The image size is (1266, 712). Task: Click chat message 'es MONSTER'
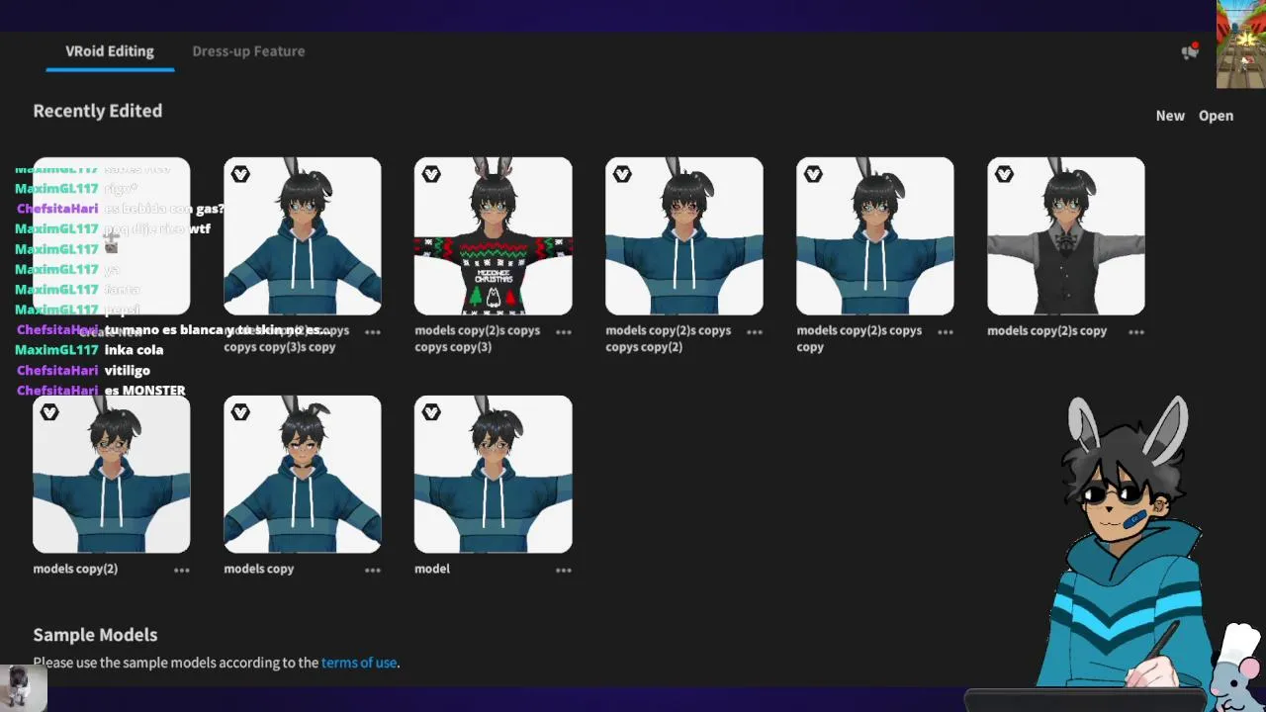click(x=144, y=391)
